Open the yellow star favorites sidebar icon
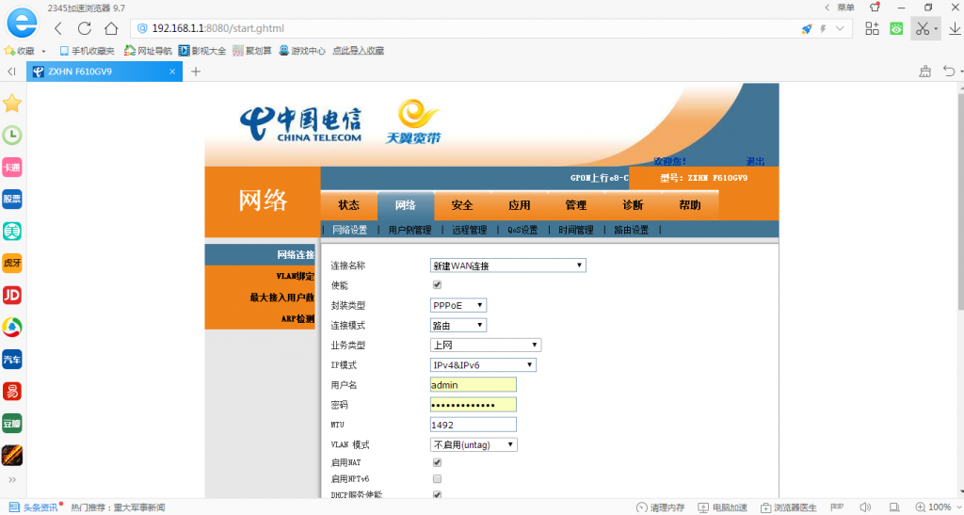Image resolution: width=964 pixels, height=515 pixels. pos(12,104)
